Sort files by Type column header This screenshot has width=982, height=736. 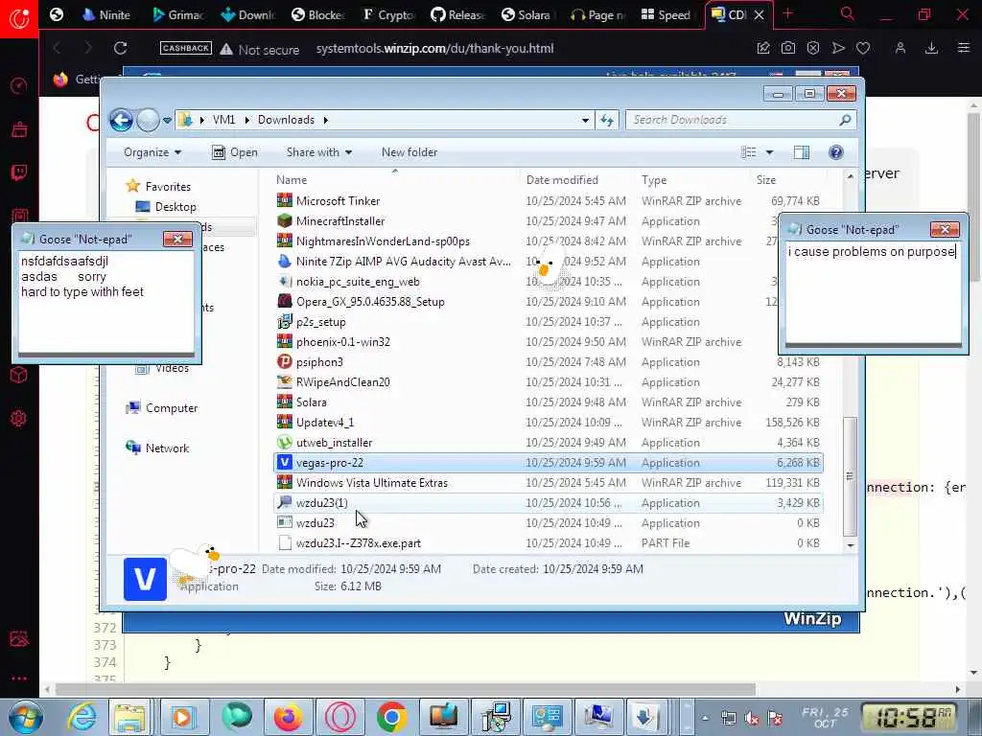tap(654, 179)
